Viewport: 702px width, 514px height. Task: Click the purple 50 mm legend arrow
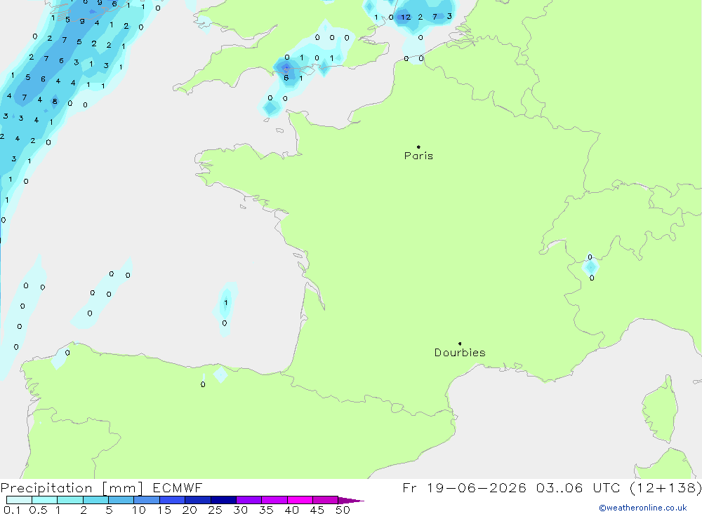[x=351, y=501]
